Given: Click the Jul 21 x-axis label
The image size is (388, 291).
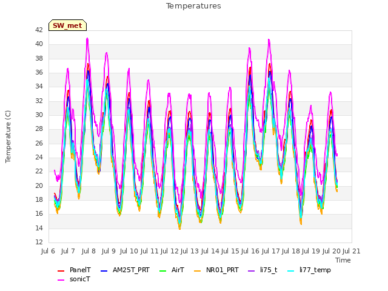Looking at the screenshot, I should point(352,251).
